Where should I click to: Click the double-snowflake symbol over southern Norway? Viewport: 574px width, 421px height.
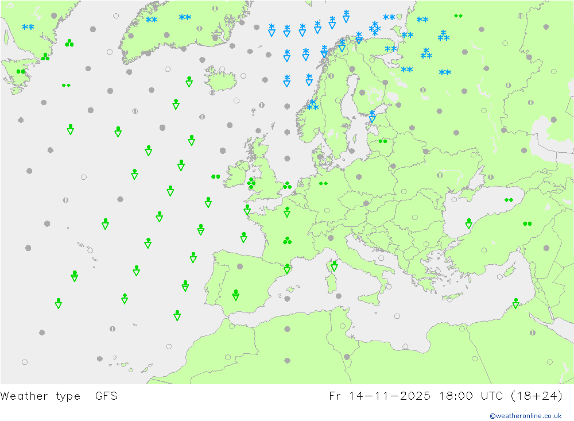[312, 105]
